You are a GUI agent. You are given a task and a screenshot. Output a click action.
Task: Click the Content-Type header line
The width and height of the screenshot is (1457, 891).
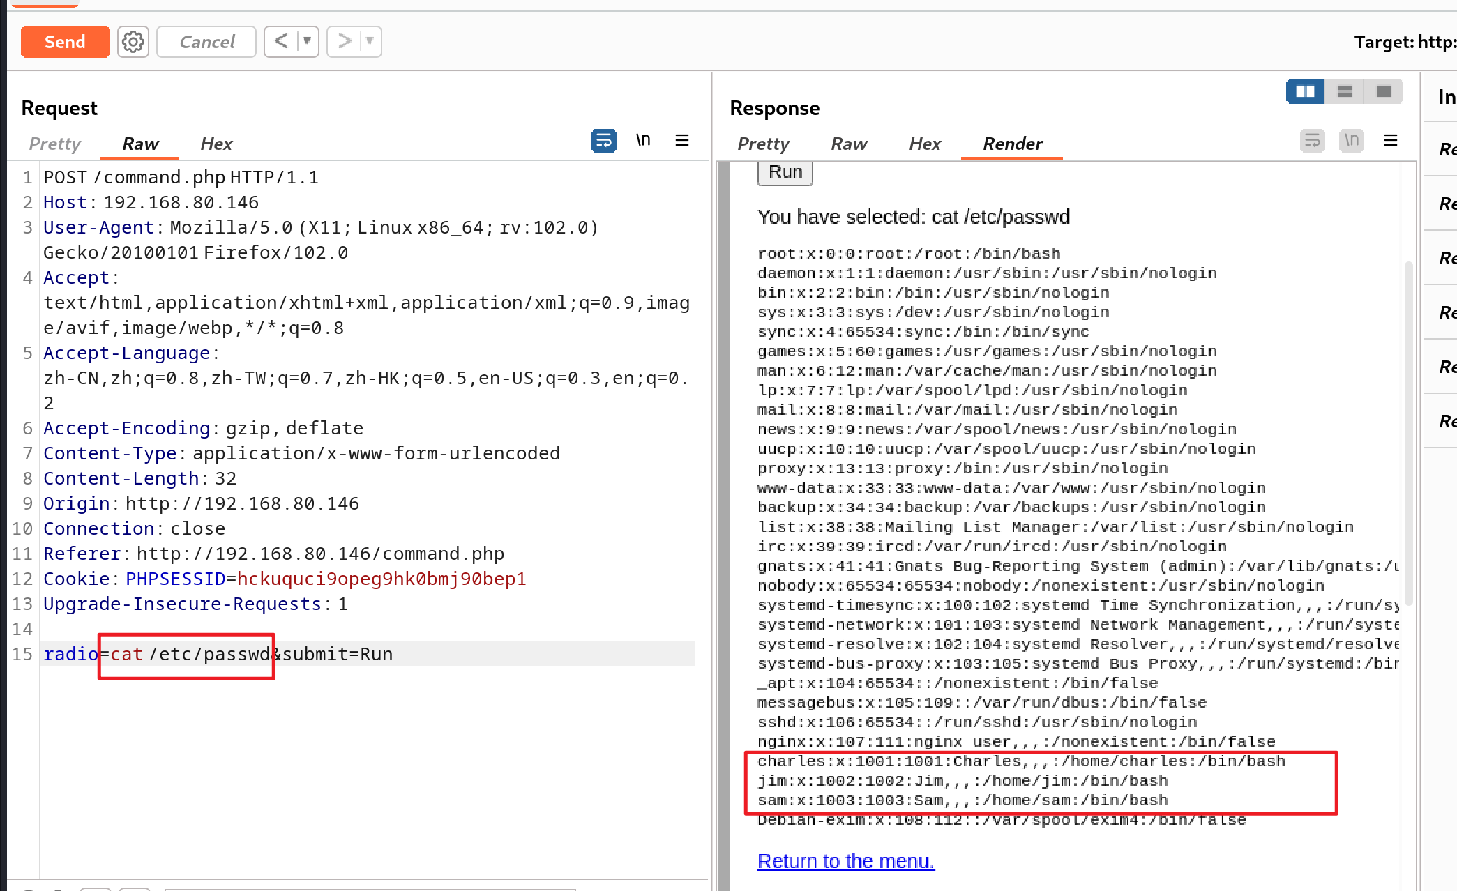click(301, 453)
